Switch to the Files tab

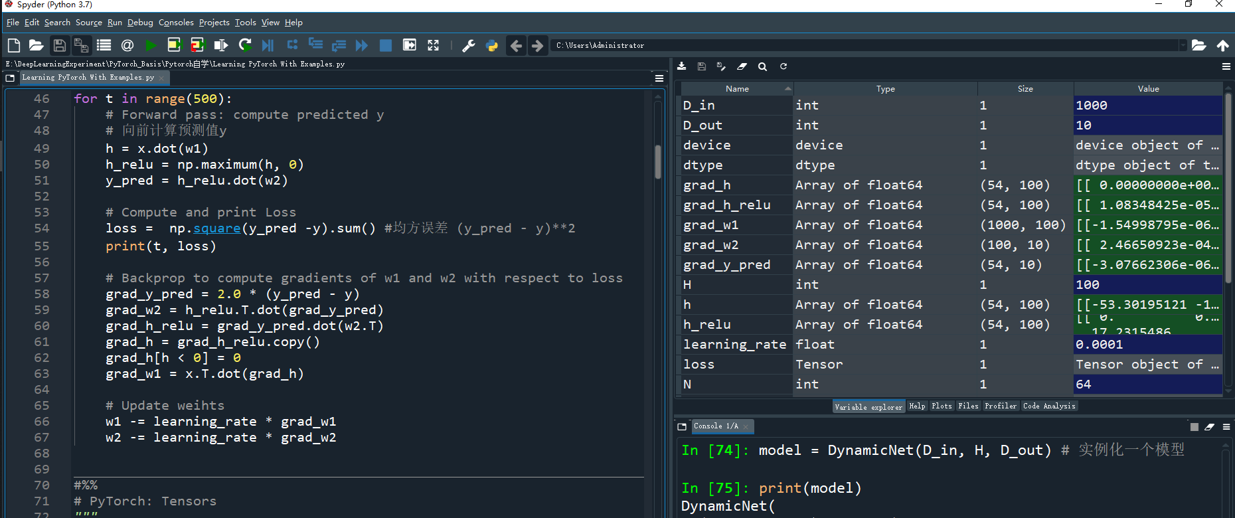(x=968, y=406)
